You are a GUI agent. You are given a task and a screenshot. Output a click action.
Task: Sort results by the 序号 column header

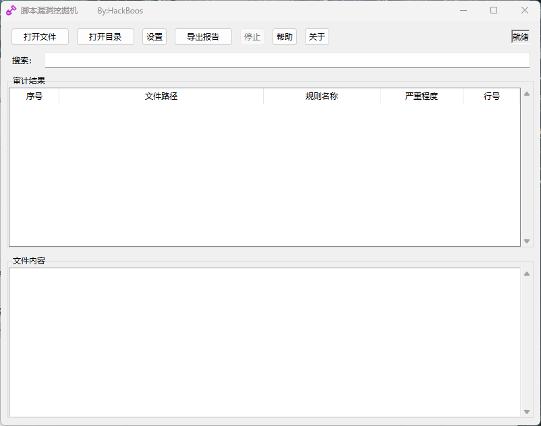tap(34, 96)
